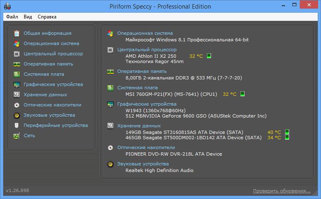Open Системная плата in the sidebar

(x=44, y=74)
